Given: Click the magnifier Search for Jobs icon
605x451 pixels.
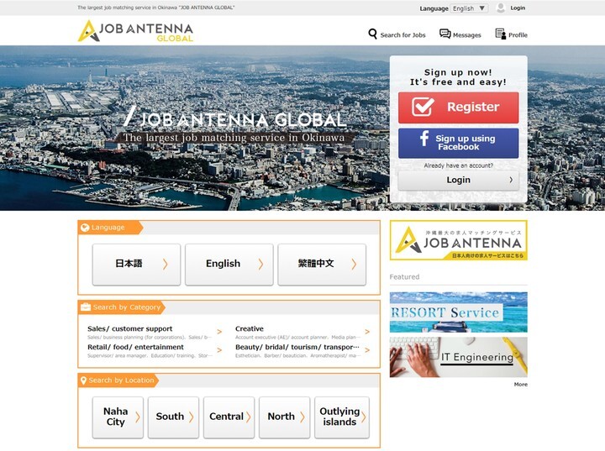Looking at the screenshot, I should click(x=373, y=34).
